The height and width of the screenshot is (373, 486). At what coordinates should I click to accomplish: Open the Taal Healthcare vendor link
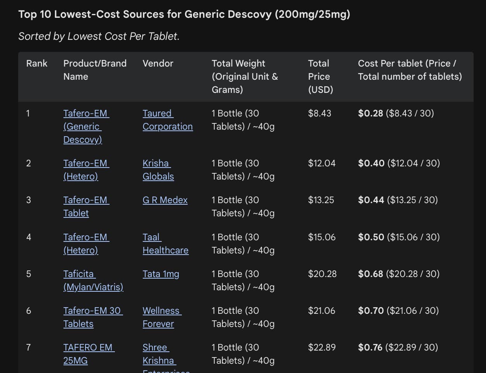click(x=165, y=243)
